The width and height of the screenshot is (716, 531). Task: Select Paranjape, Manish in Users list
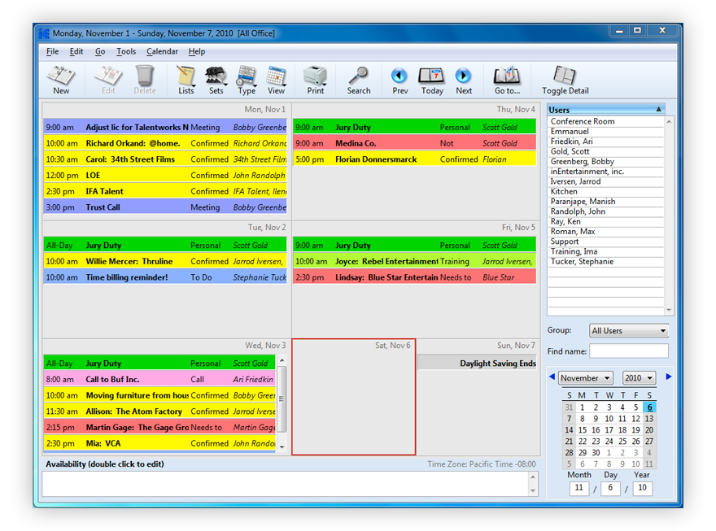coord(605,202)
